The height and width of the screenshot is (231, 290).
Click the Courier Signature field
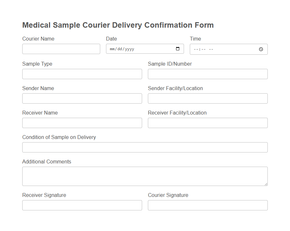[208, 205]
